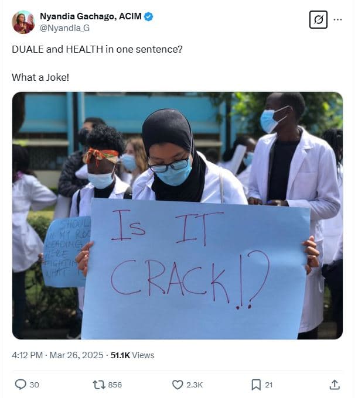The image size is (358, 398).
Task: Open the three-dot more options menu
Action: [337, 19]
